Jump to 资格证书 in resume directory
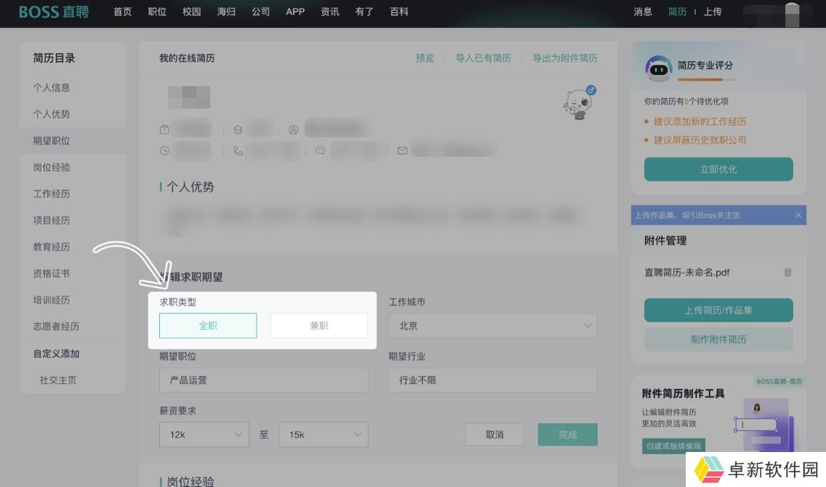Screen dimensions: 826x487 tap(52, 273)
